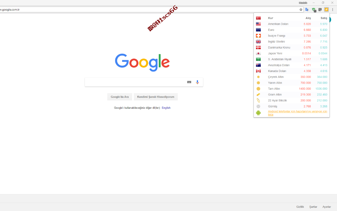Click the silver coin icon for Gümüş

(258, 106)
